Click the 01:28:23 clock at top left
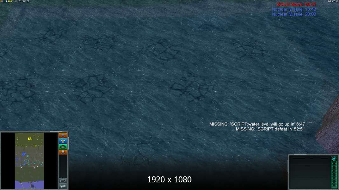The width and height of the screenshot is (339, 190). point(24,1)
